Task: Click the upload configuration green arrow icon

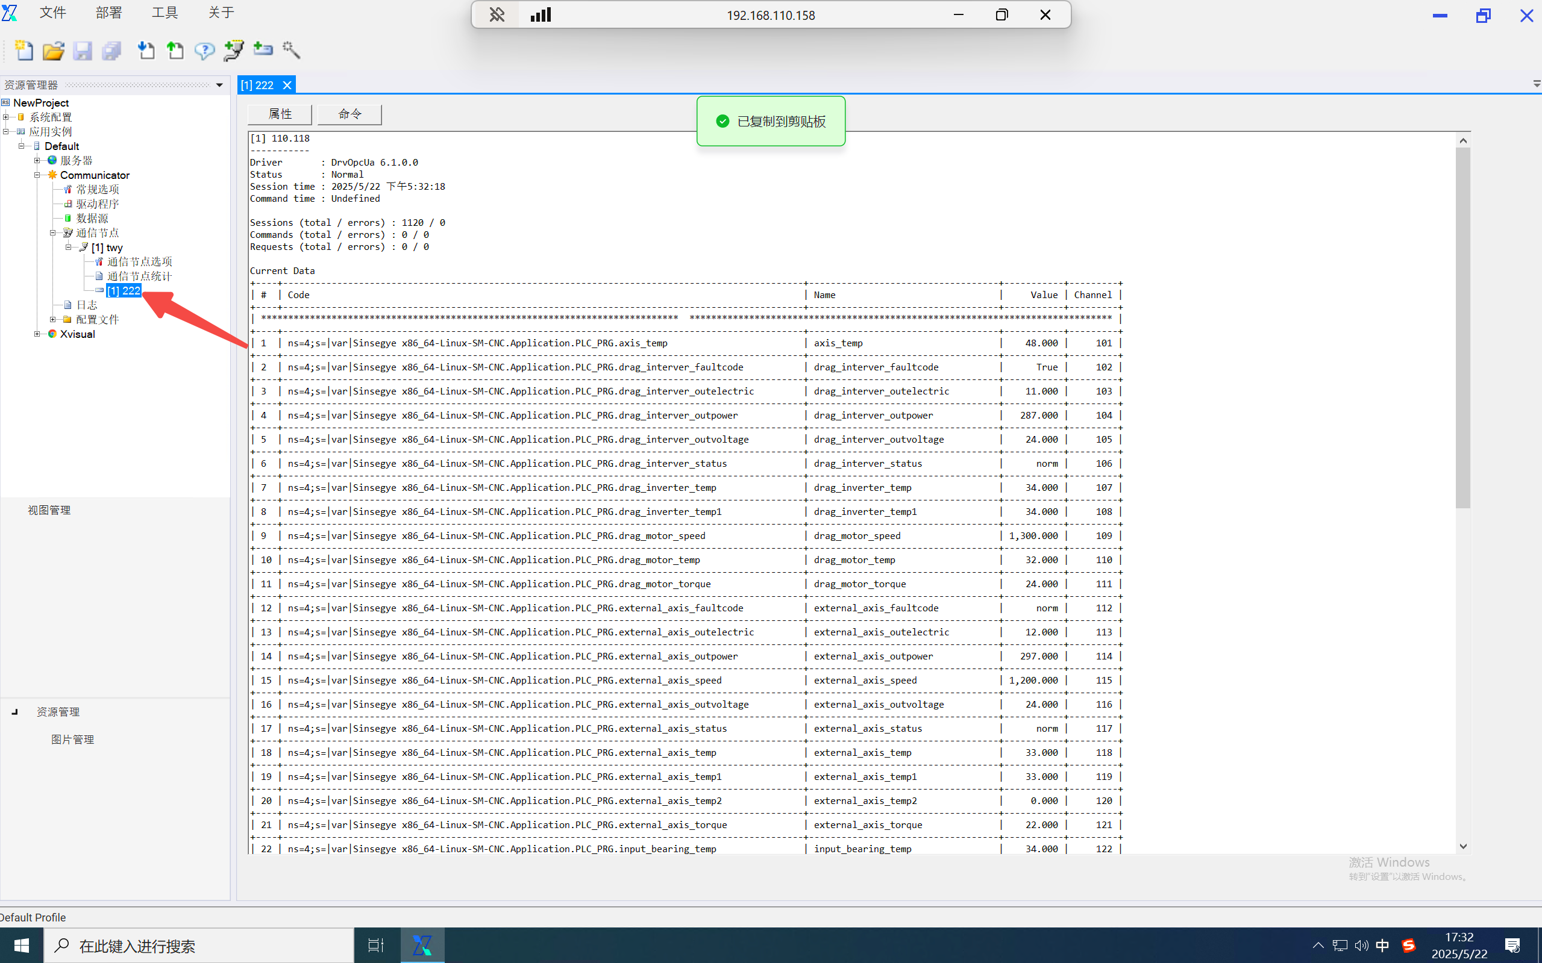Action: coord(175,51)
